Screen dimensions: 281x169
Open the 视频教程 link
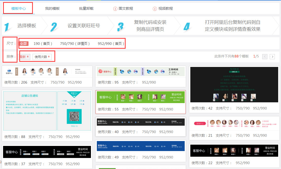(166, 8)
